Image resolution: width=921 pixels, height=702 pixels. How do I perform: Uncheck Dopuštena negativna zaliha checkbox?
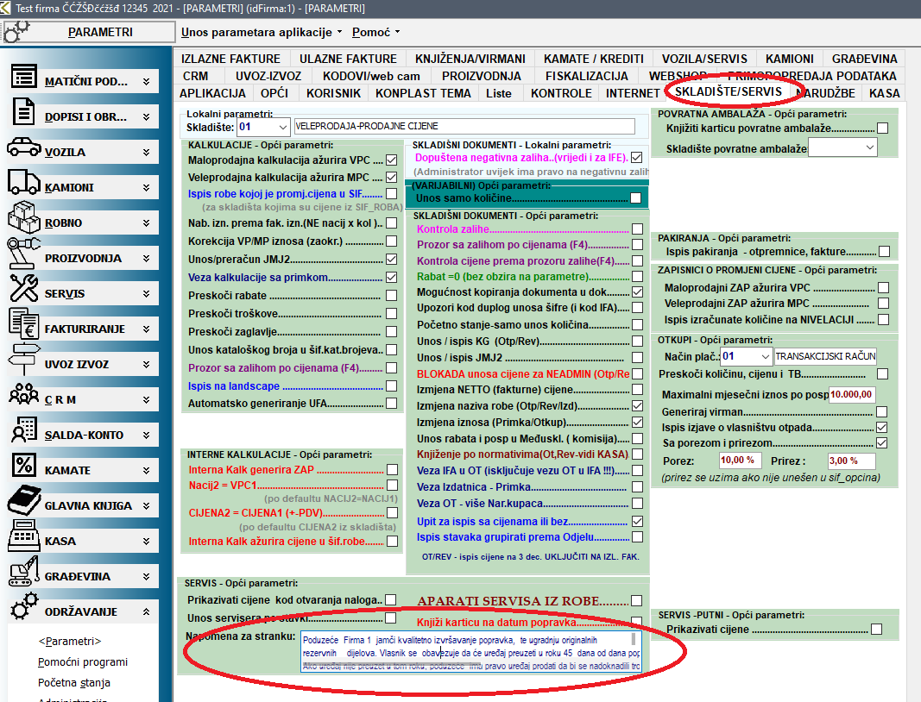point(637,157)
